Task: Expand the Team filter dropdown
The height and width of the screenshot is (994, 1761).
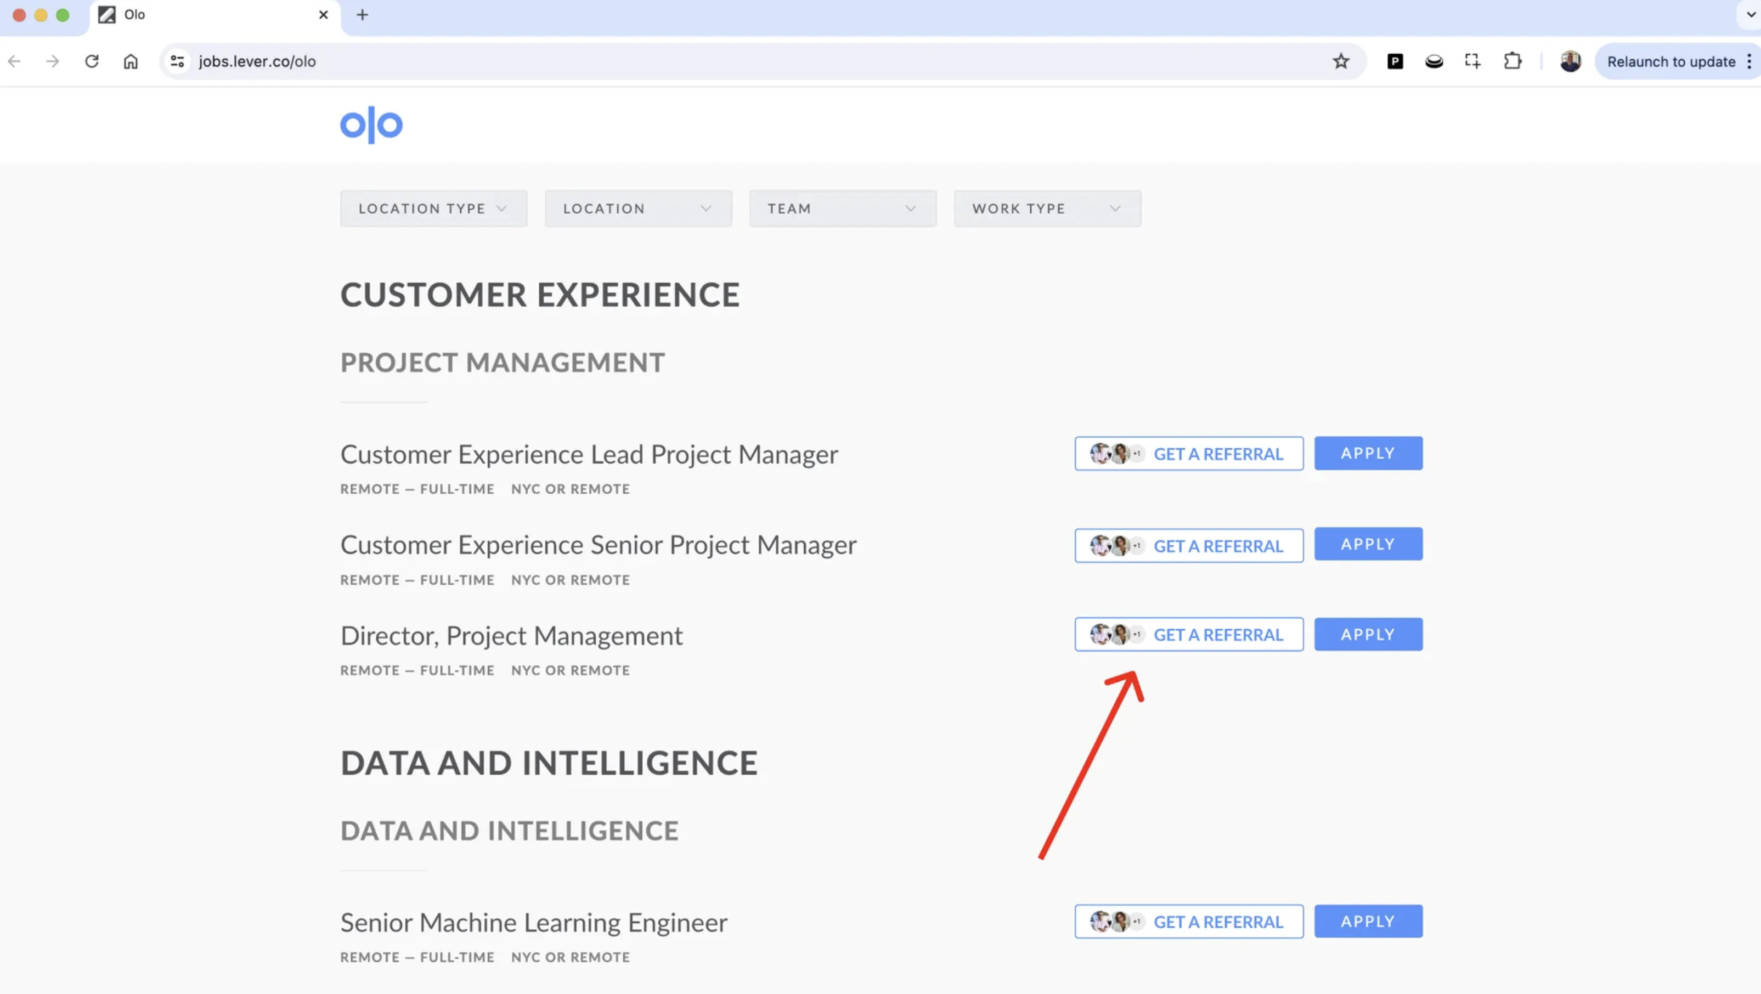Action: (x=842, y=208)
